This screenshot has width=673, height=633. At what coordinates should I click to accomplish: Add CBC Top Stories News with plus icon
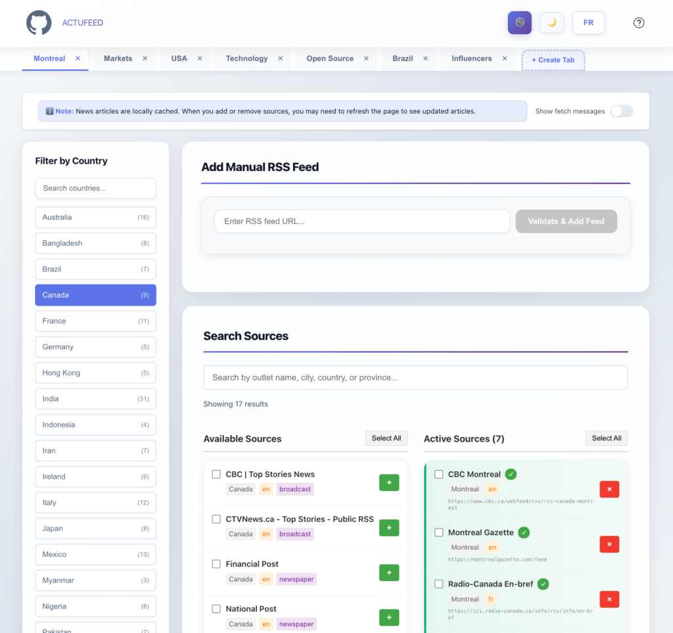pyautogui.click(x=388, y=482)
